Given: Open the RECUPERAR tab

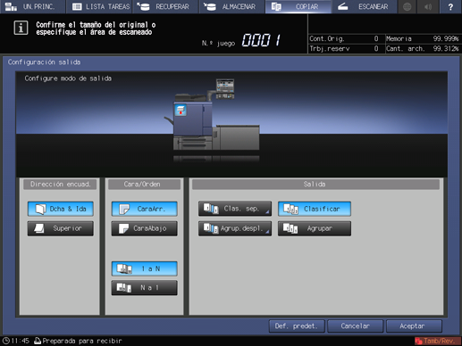Looking at the screenshot, I should (165, 6).
